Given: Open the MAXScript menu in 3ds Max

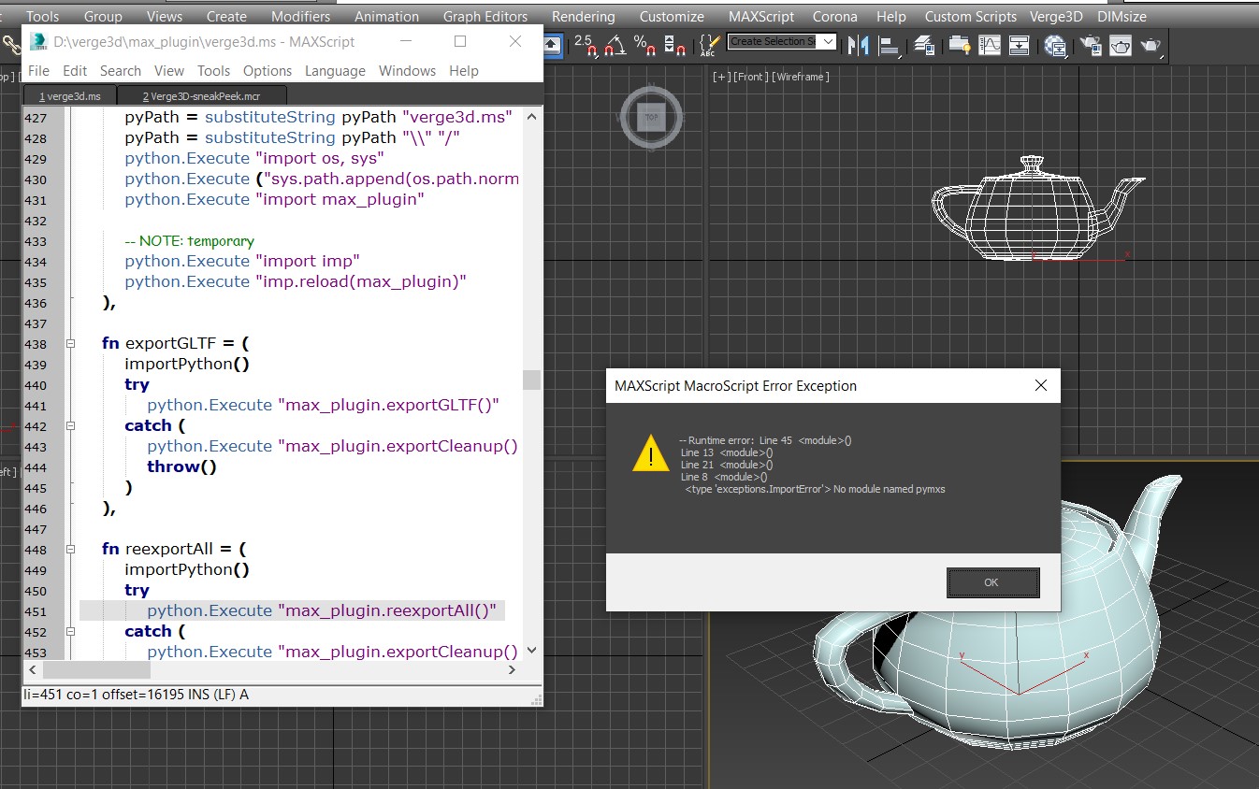Looking at the screenshot, I should pos(763,17).
